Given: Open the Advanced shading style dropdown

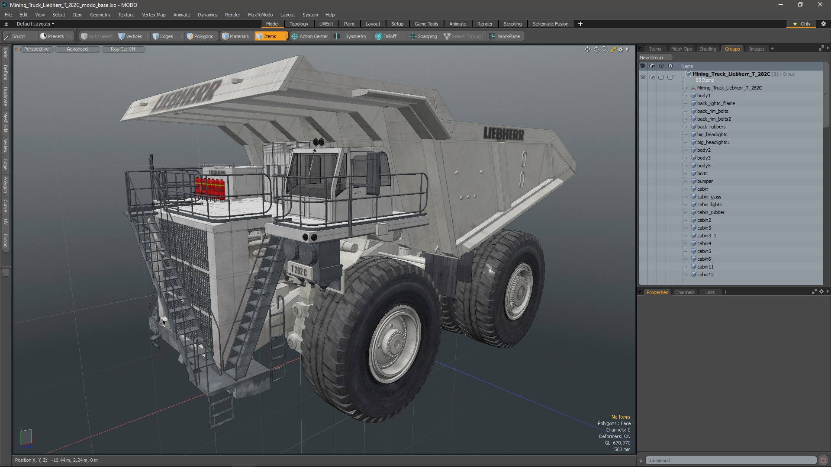Looking at the screenshot, I should point(77,49).
